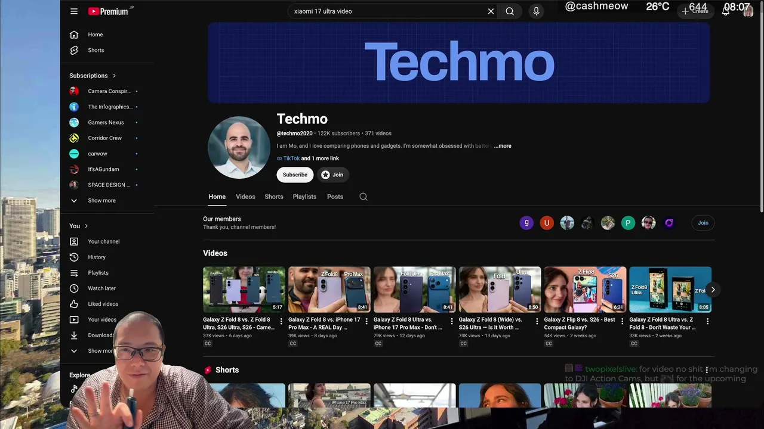This screenshot has height=429, width=764.
Task: Click the 'Our members' heading
Action: [222, 219]
